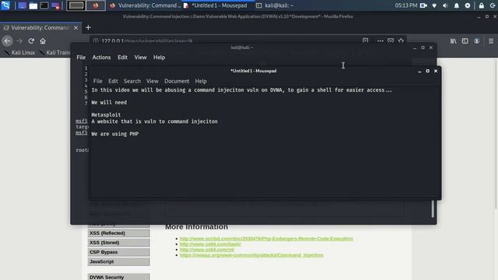Open the Kali applications menu icon
The image size is (498, 280).
click(5, 5)
